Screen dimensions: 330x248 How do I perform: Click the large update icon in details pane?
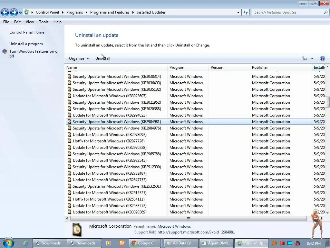[x=77, y=230]
